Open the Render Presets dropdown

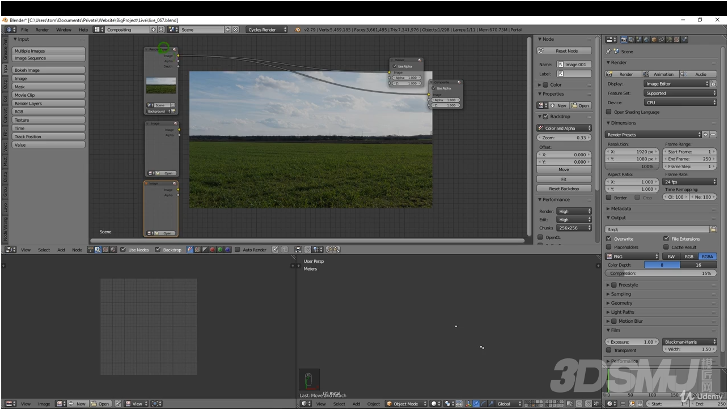point(653,135)
